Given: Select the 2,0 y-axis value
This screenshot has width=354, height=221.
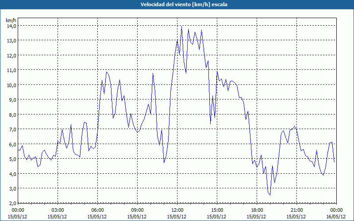Looking at the screenshot, I should pyautogui.click(x=12, y=203).
